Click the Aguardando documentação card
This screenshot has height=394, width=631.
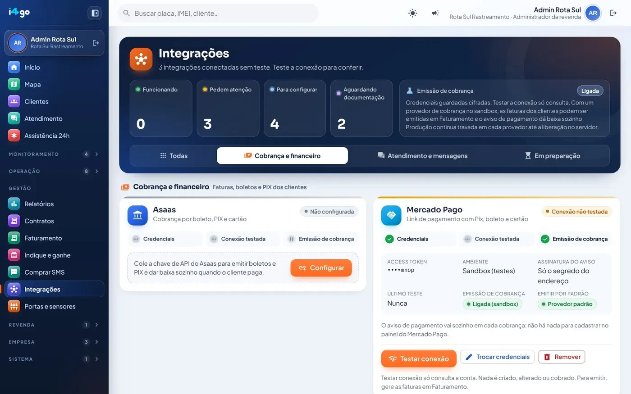click(361, 109)
